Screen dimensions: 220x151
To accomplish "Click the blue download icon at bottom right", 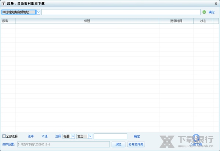I will click(196, 138).
